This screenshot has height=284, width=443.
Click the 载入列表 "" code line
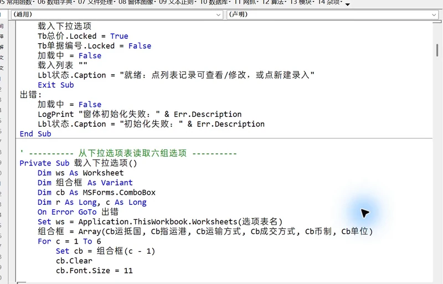click(63, 65)
